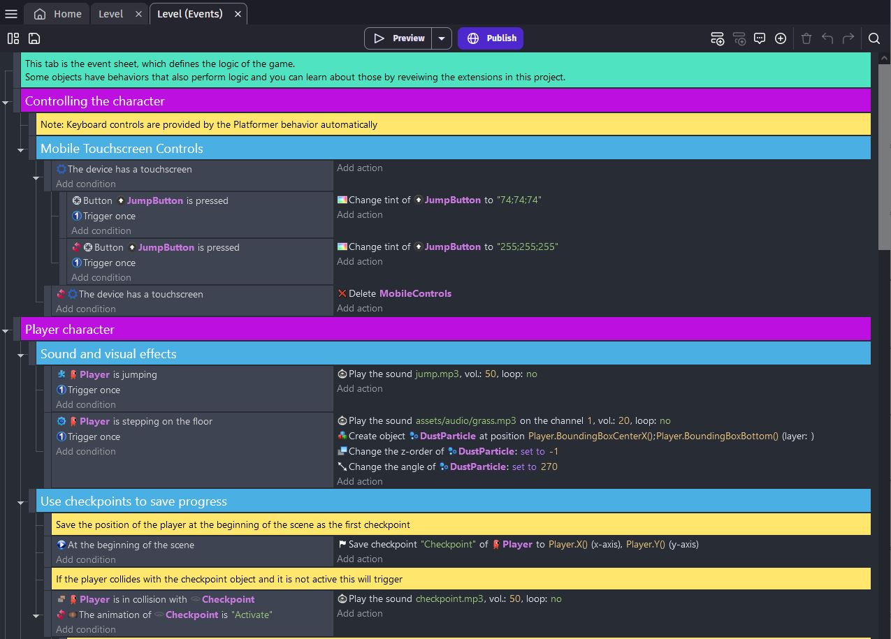The width and height of the screenshot is (891, 639).
Task: Save the project with the floppy icon
Action: pos(34,38)
